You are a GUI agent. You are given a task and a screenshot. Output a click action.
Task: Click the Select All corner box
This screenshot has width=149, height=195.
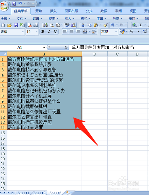[3, 54]
